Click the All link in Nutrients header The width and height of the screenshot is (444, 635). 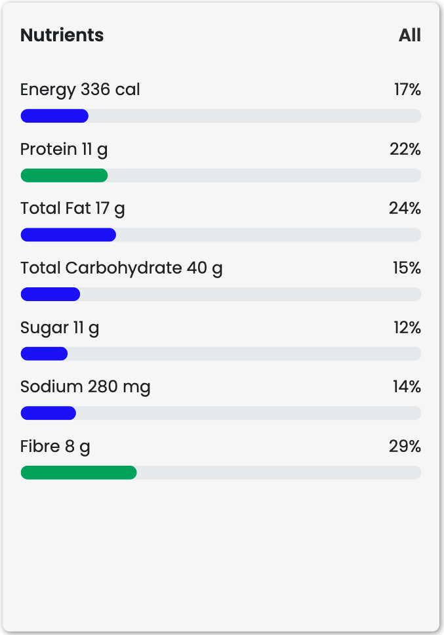[x=409, y=35]
